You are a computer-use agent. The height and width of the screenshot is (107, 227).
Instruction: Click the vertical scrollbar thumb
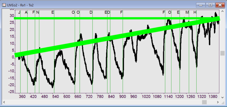point(223,53)
